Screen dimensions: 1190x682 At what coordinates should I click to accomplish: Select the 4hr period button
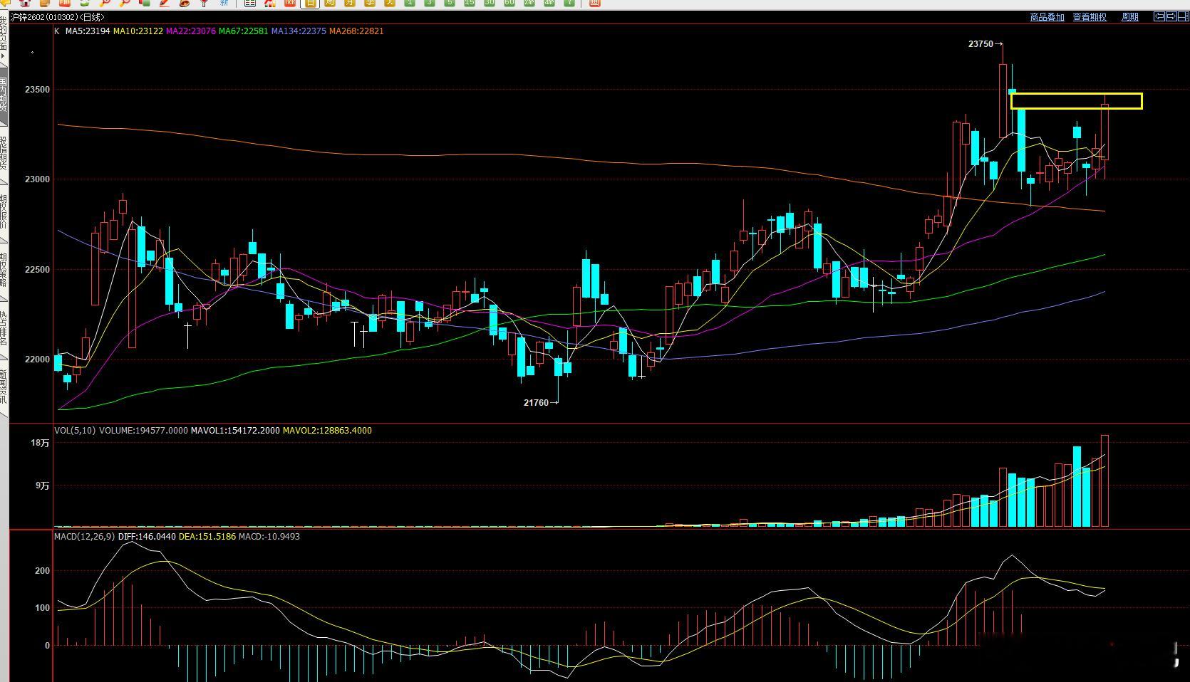click(x=549, y=3)
